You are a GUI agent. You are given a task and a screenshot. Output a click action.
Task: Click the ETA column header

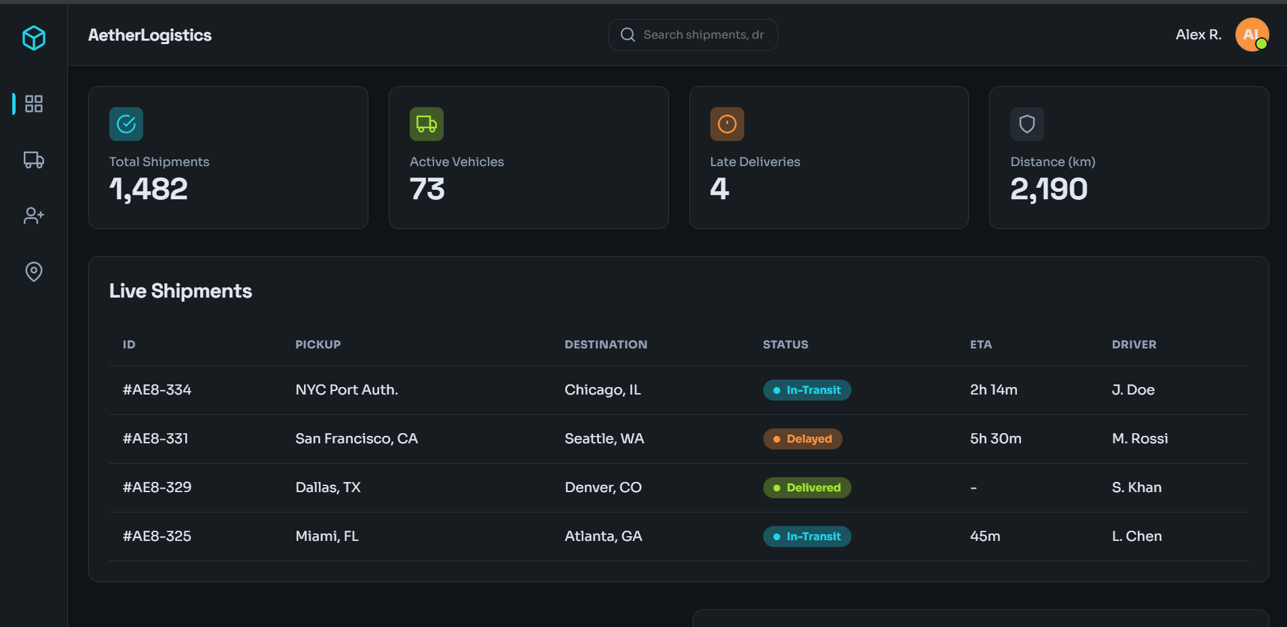tap(981, 344)
